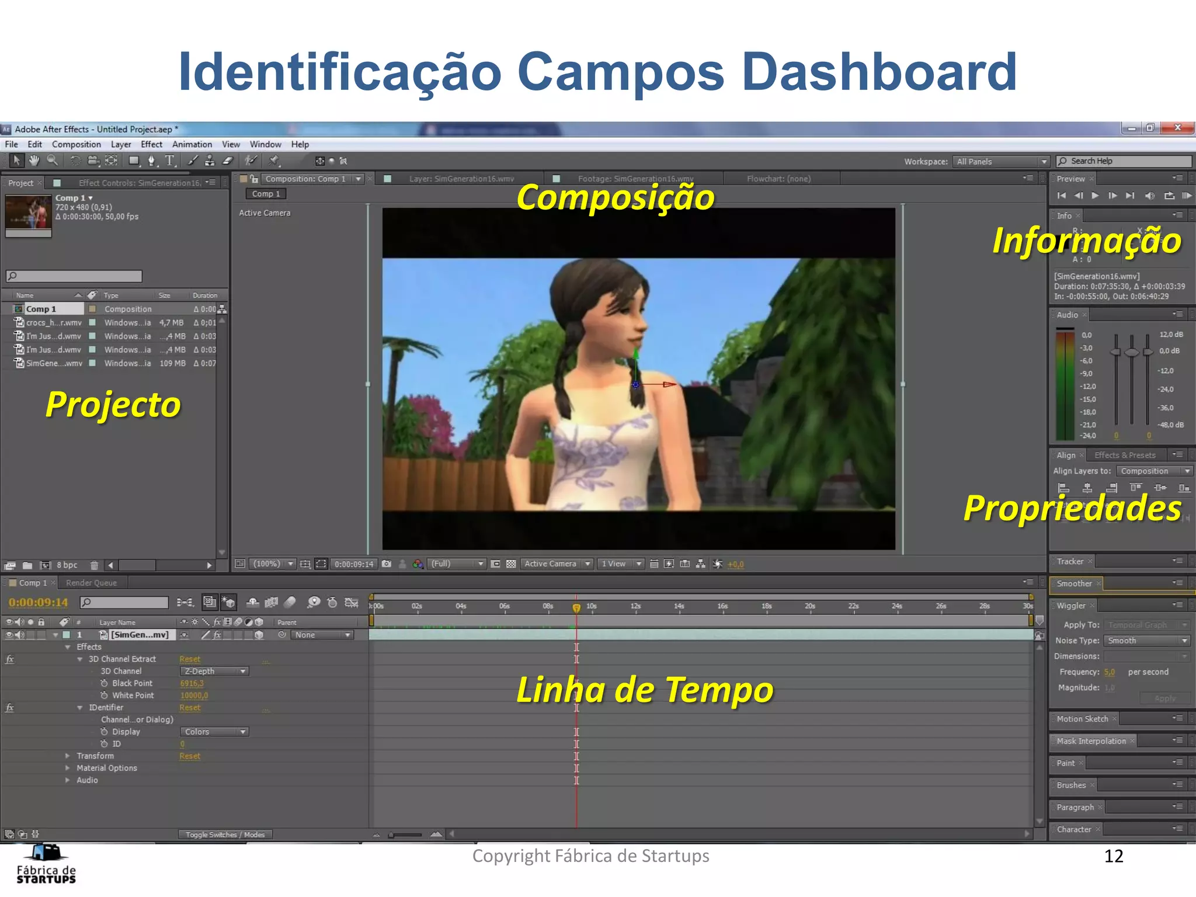Toggle the IDentifier effect fx switch
Viewport: 1196px width, 897px height.
pyautogui.click(x=10, y=707)
